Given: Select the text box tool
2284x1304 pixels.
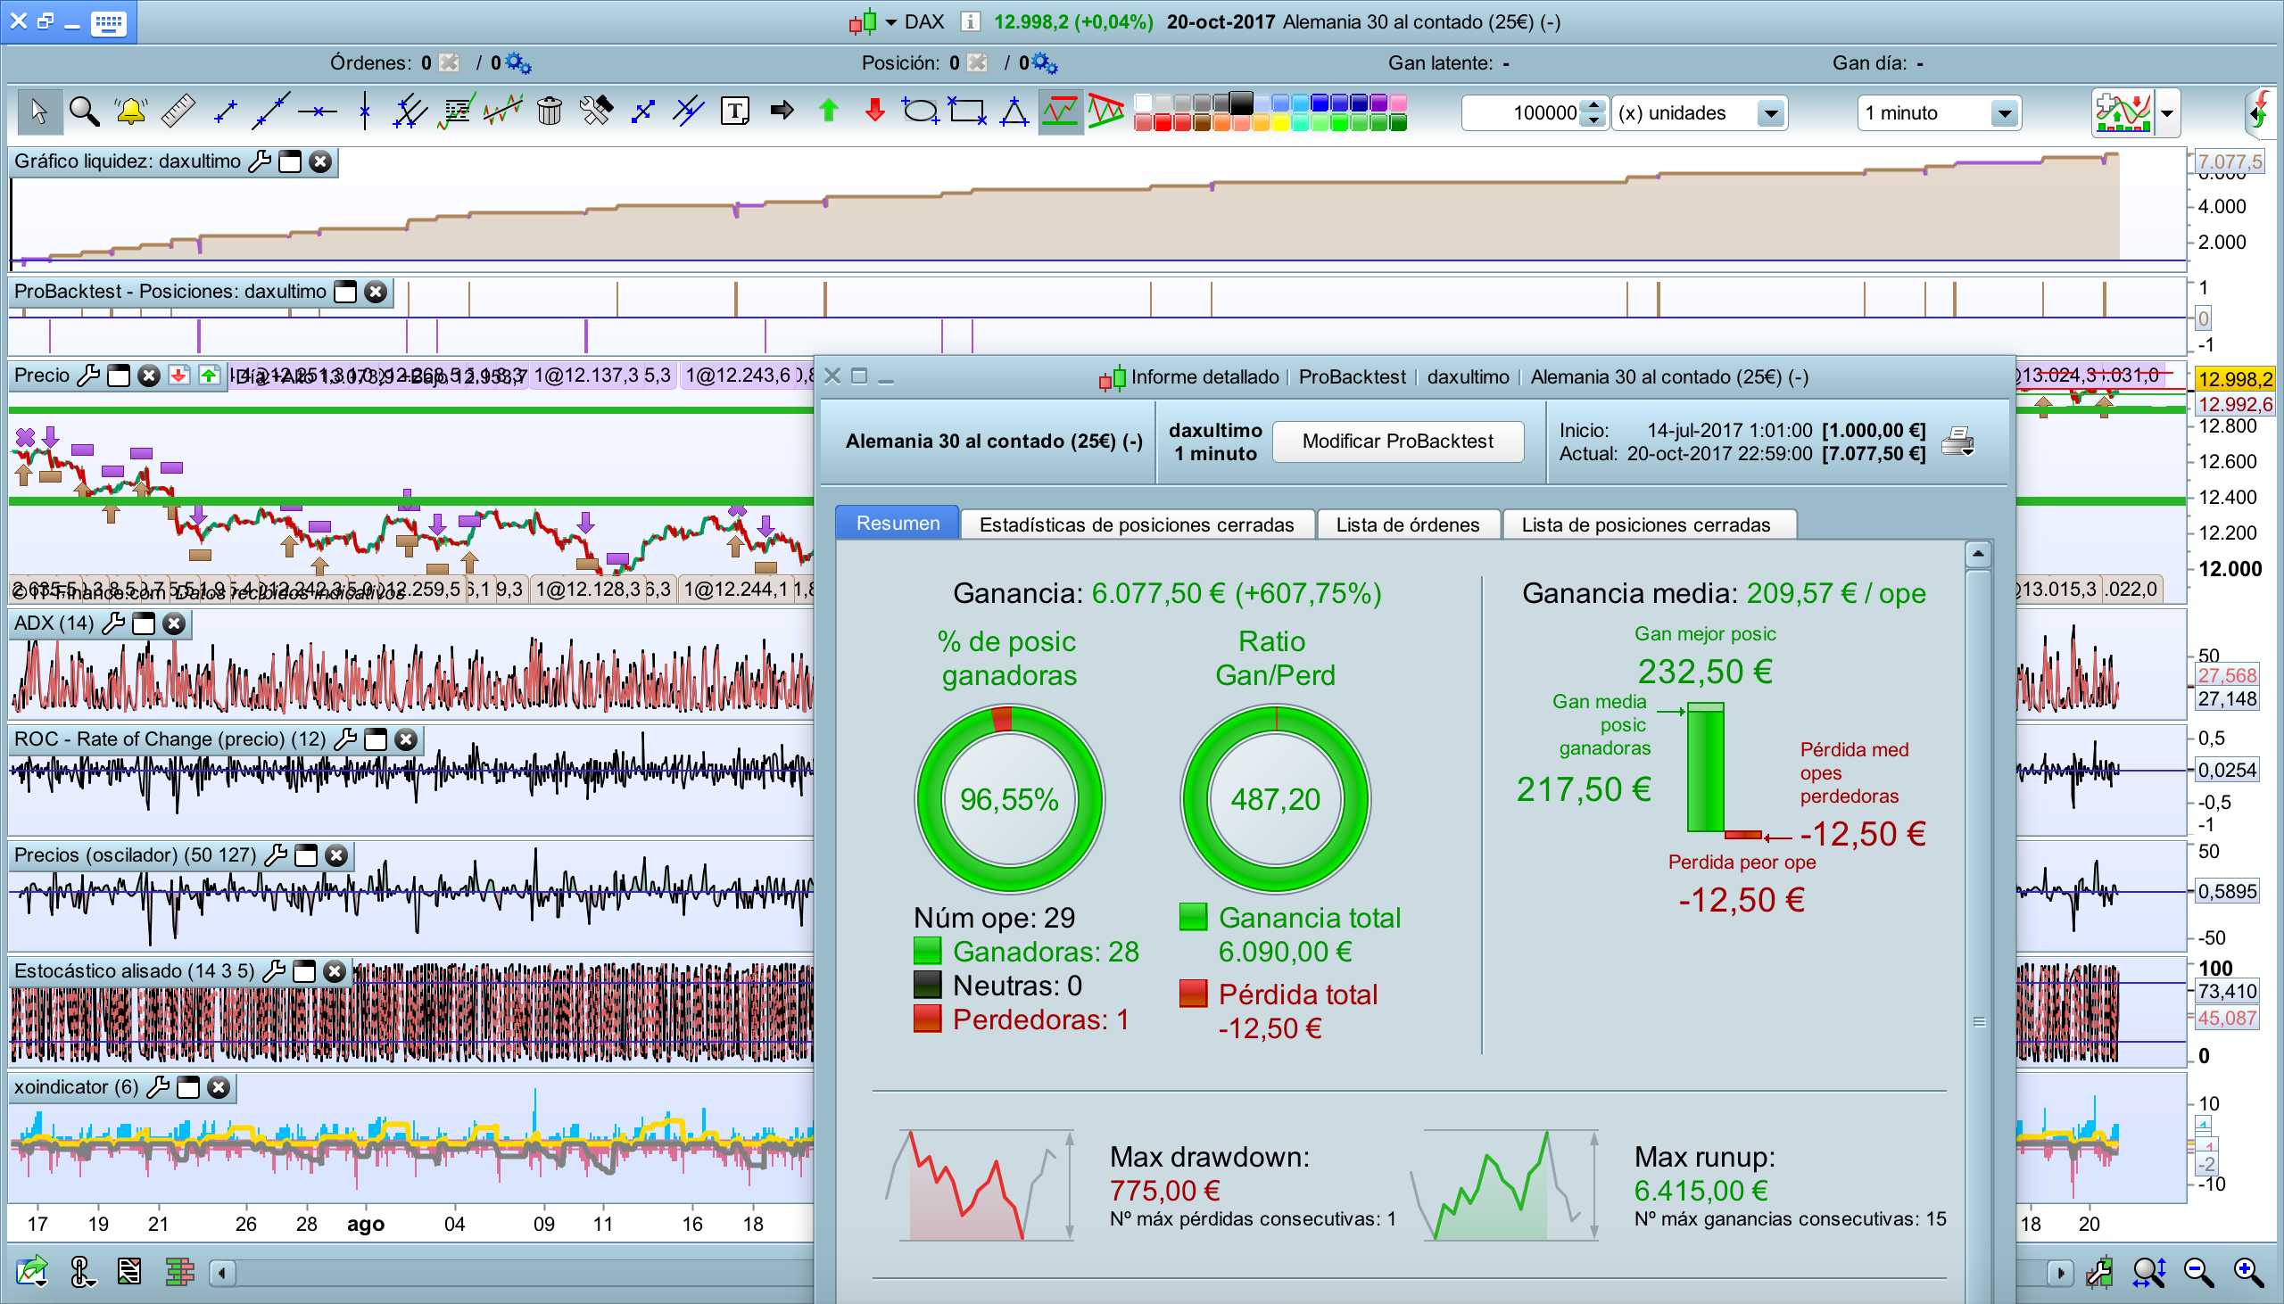Looking at the screenshot, I should click(x=734, y=111).
